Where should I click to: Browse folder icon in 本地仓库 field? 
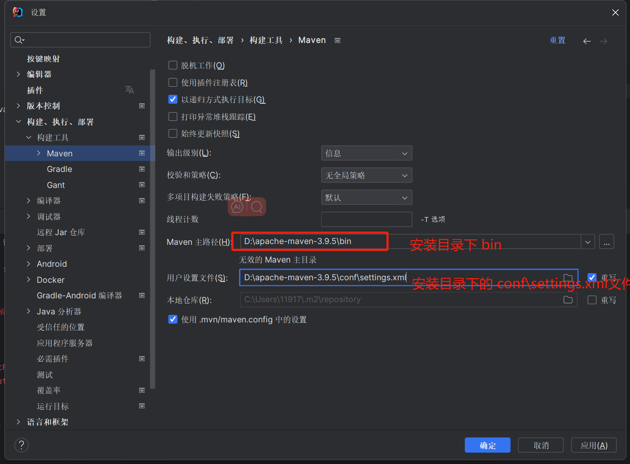(568, 300)
